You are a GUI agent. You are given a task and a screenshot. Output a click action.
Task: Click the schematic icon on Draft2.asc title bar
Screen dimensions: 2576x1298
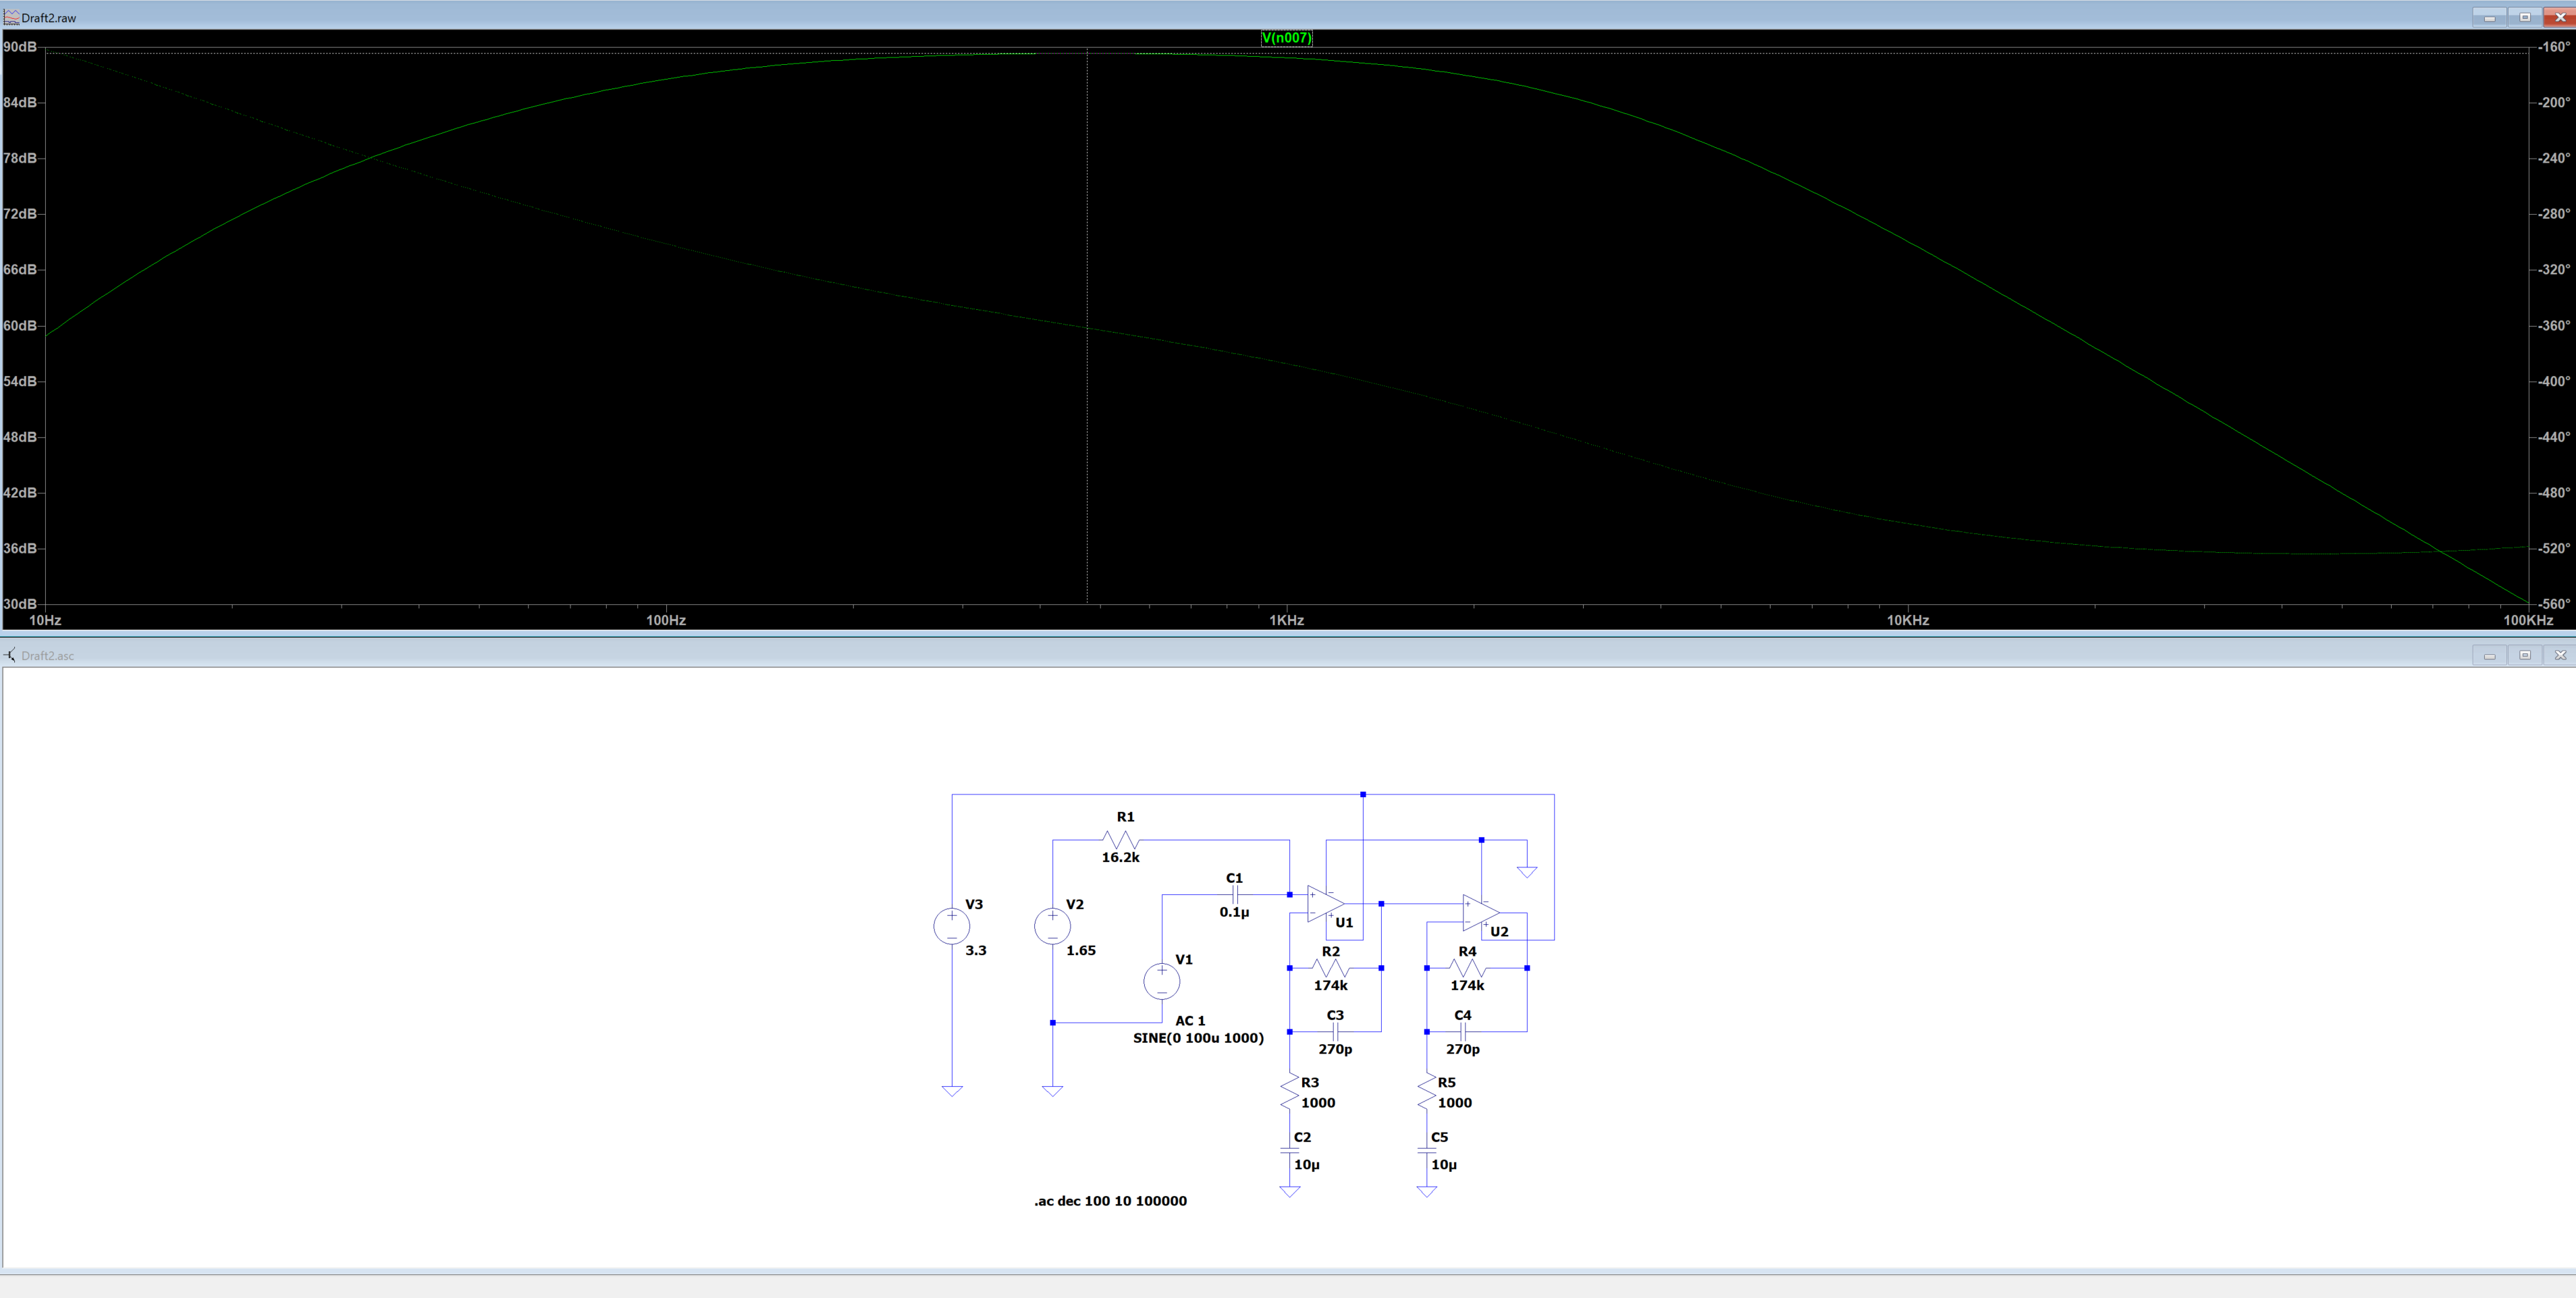pos(9,655)
